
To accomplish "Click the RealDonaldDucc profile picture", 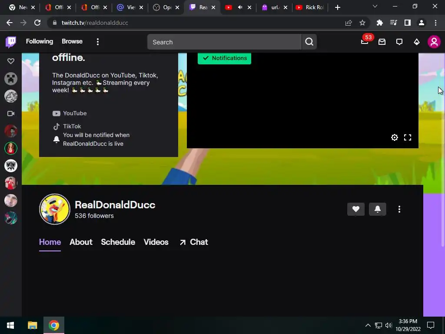I will pyautogui.click(x=54, y=209).
